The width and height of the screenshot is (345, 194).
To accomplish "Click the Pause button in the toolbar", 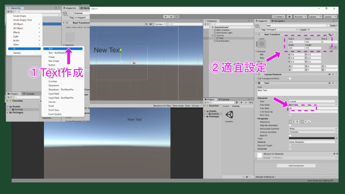I will [x=171, y=16].
